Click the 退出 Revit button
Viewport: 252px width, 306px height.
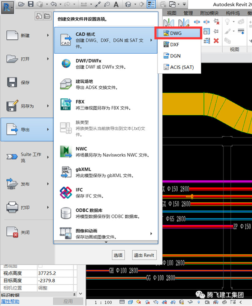click(144, 255)
